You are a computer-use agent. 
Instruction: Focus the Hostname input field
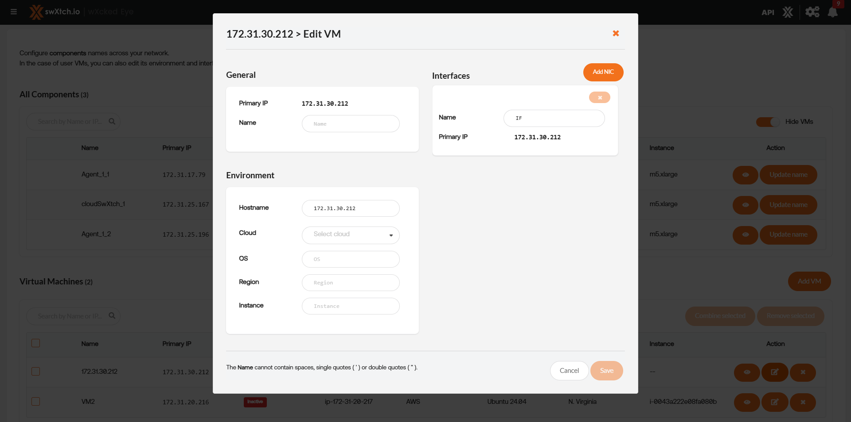click(351, 208)
